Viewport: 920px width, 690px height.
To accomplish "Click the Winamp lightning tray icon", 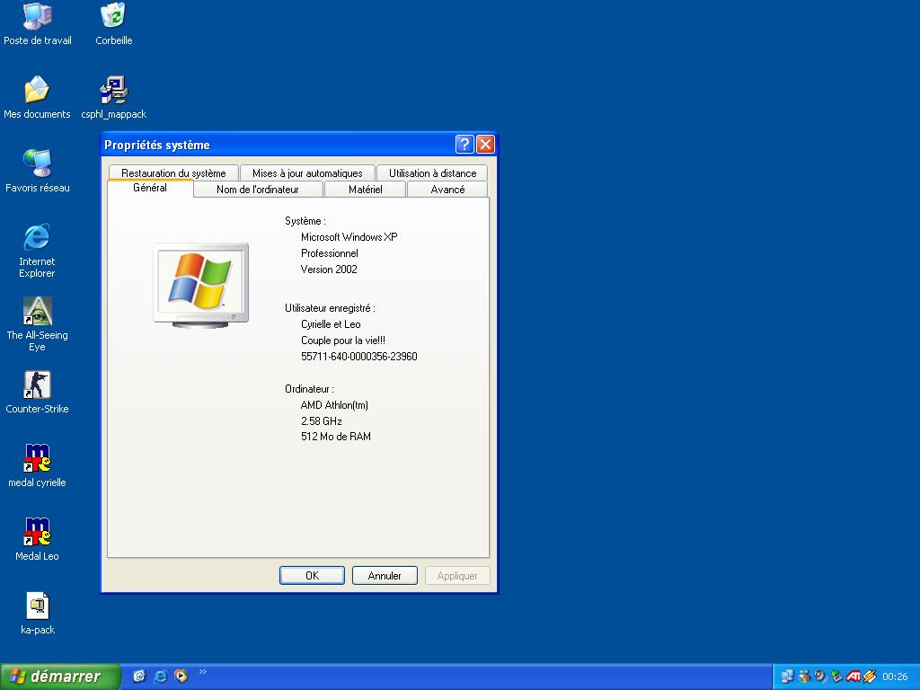I will [x=870, y=677].
